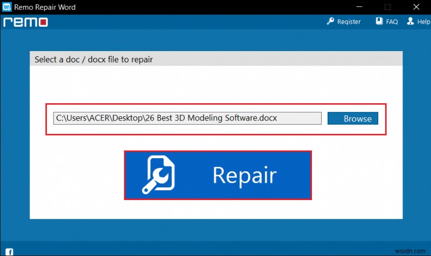Viewport: 431px width, 256px height.
Task: Open the FAQ link
Action: click(x=392, y=22)
